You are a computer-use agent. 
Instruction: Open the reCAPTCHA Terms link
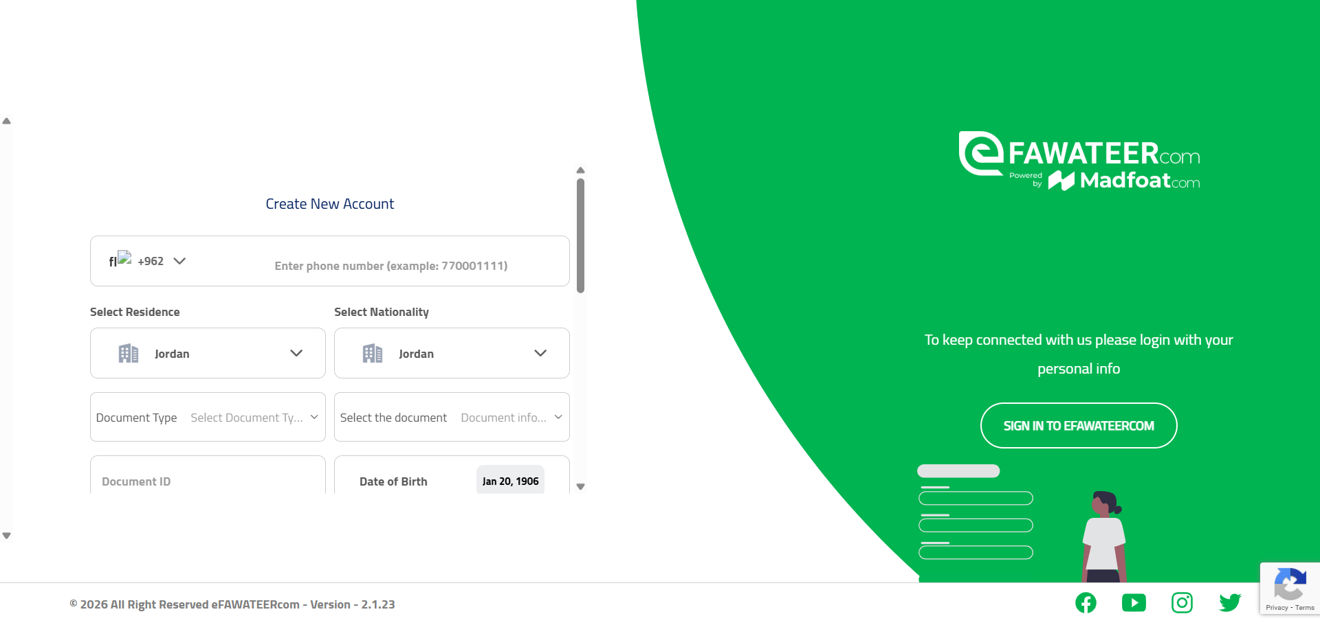[x=1305, y=608]
